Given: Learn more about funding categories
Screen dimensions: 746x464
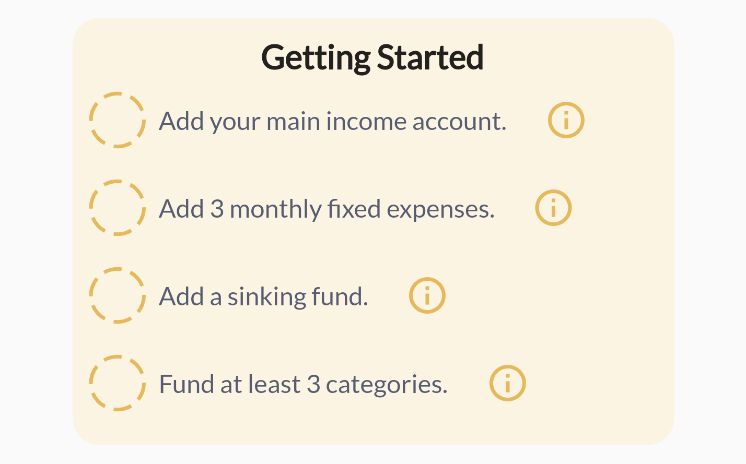Looking at the screenshot, I should click(507, 383).
